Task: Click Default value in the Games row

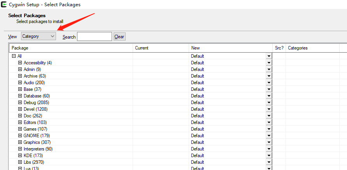Action: [x=197, y=129]
